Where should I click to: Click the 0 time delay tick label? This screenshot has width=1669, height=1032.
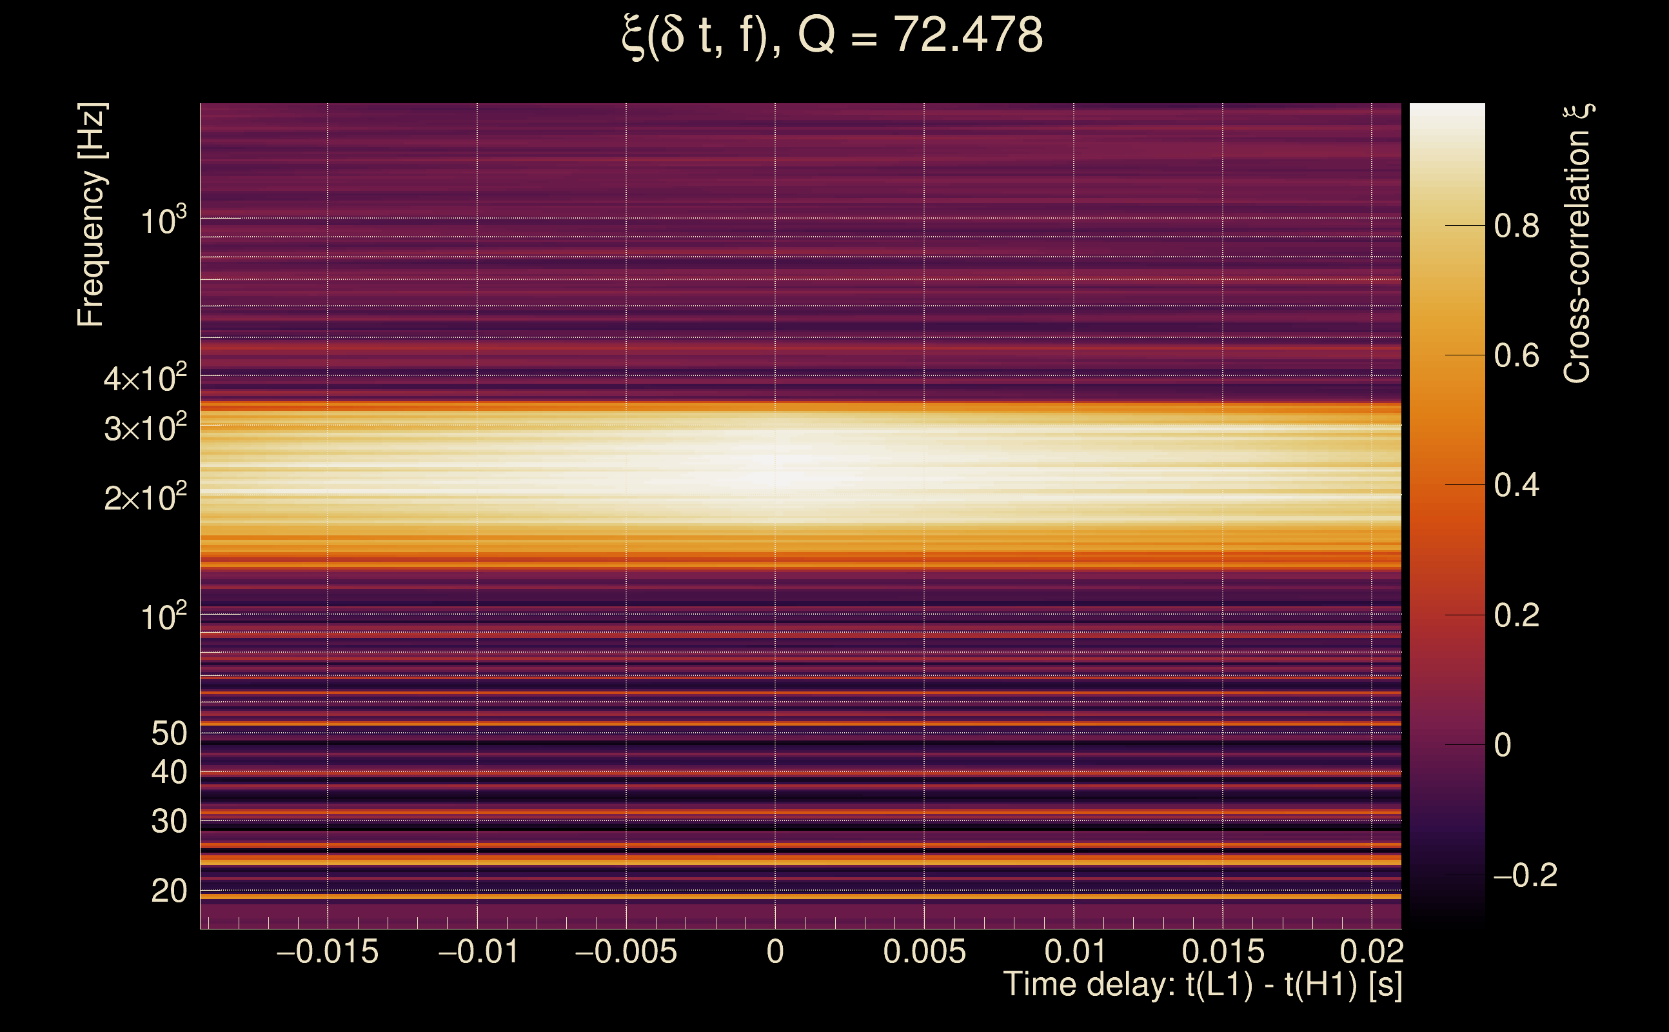775,952
